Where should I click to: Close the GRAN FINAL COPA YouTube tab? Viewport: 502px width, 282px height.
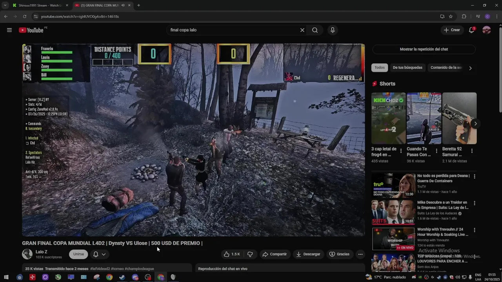[x=129, y=5]
